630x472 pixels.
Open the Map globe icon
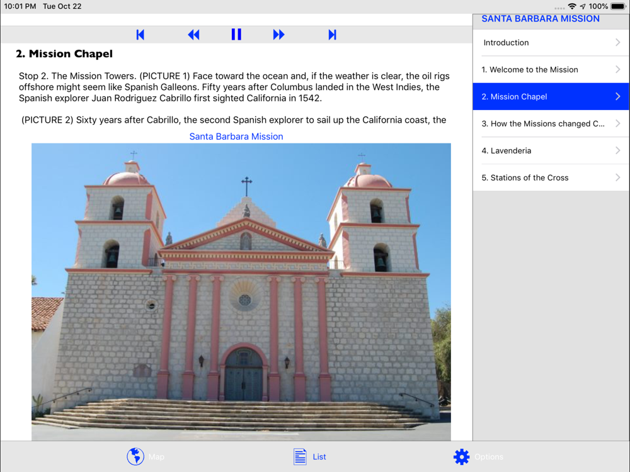[135, 457]
